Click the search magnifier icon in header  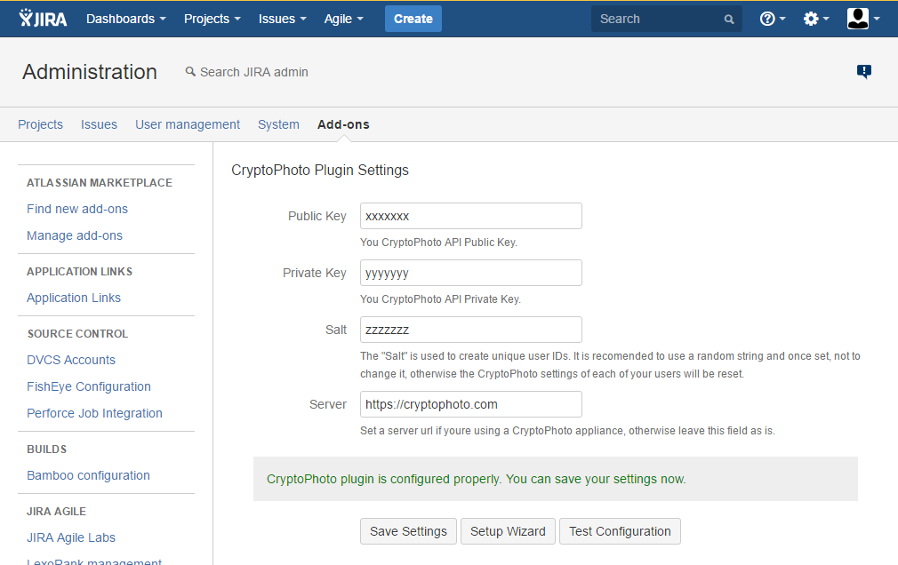coord(728,20)
